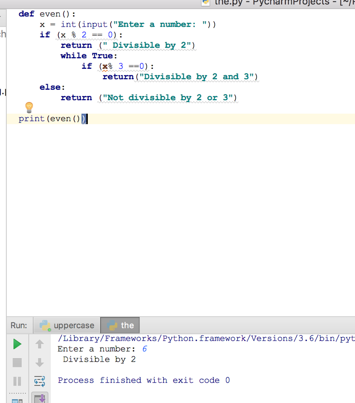Navigate down the stack trace

click(39, 362)
